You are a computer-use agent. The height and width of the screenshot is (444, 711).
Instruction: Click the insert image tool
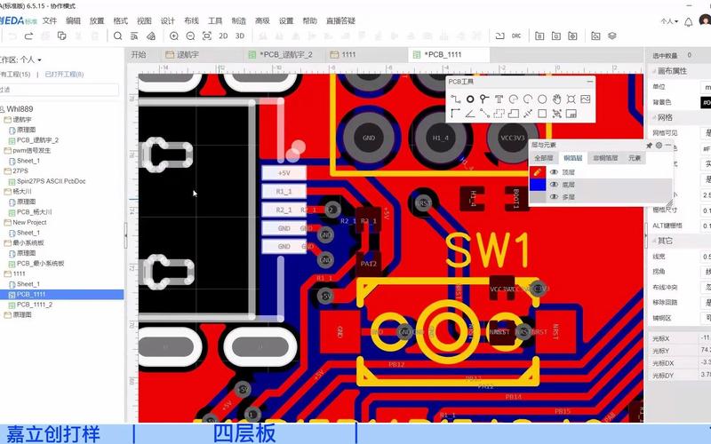586,99
